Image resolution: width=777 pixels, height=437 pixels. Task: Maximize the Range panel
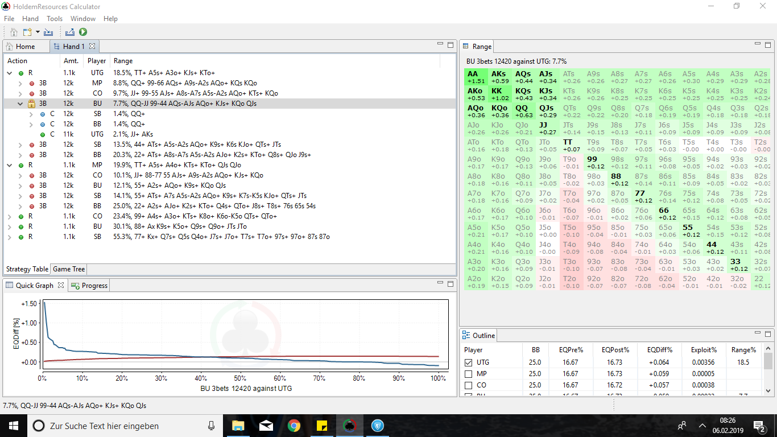tap(767, 45)
